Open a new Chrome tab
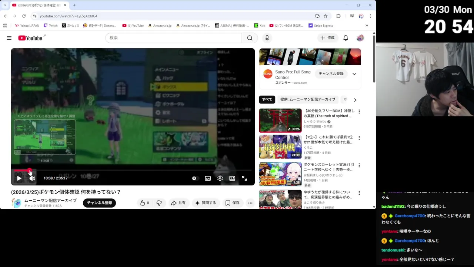 point(74,5)
